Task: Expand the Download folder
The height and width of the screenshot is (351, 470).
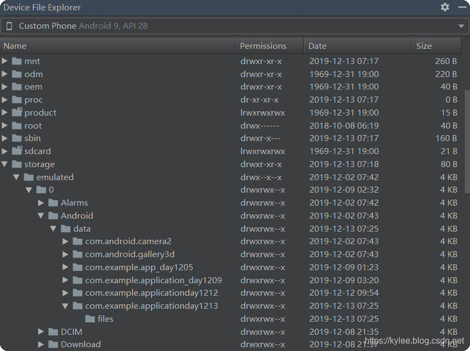Action: pyautogui.click(x=41, y=344)
